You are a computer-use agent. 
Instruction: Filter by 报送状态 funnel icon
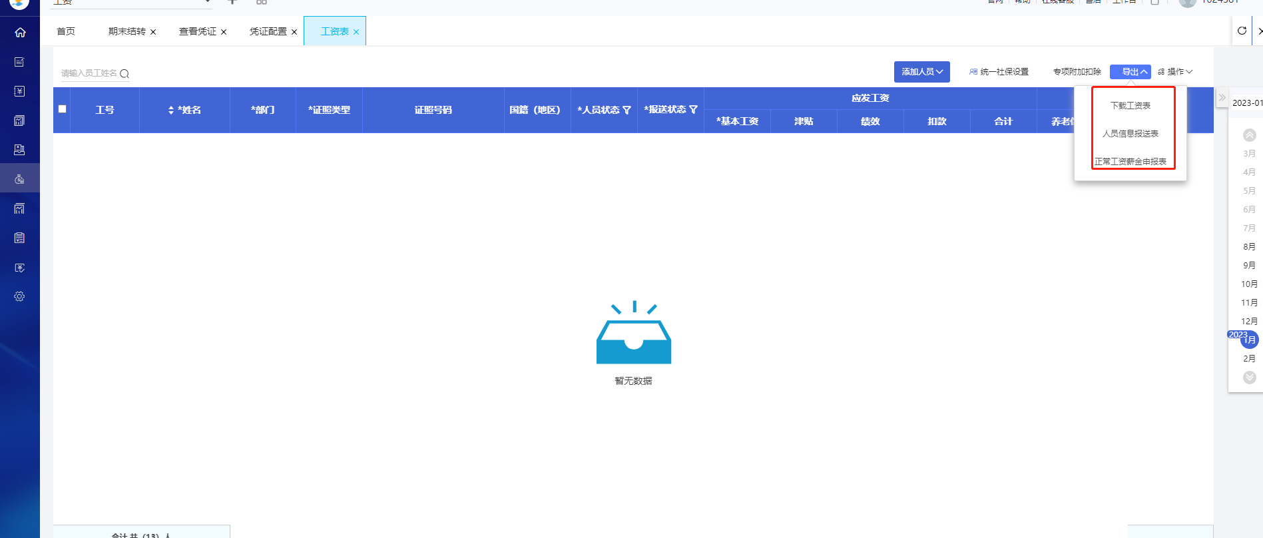[693, 109]
